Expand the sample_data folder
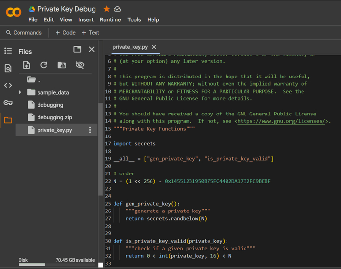This screenshot has width=341, height=269. [x=20, y=92]
